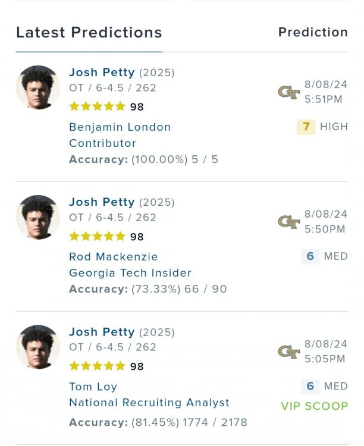The width and height of the screenshot is (364, 446).
Task: Click Georgia Tech logo in Tom Loy's prediction
Action: 288,351
